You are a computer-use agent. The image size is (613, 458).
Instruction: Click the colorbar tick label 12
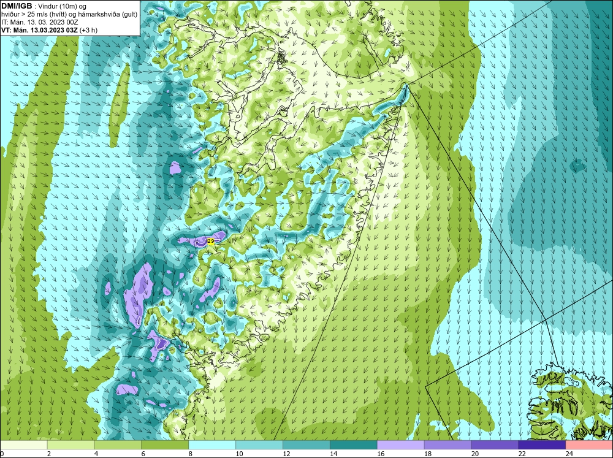pos(286,454)
